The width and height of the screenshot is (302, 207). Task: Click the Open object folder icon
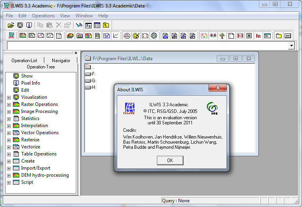pos(11,25)
